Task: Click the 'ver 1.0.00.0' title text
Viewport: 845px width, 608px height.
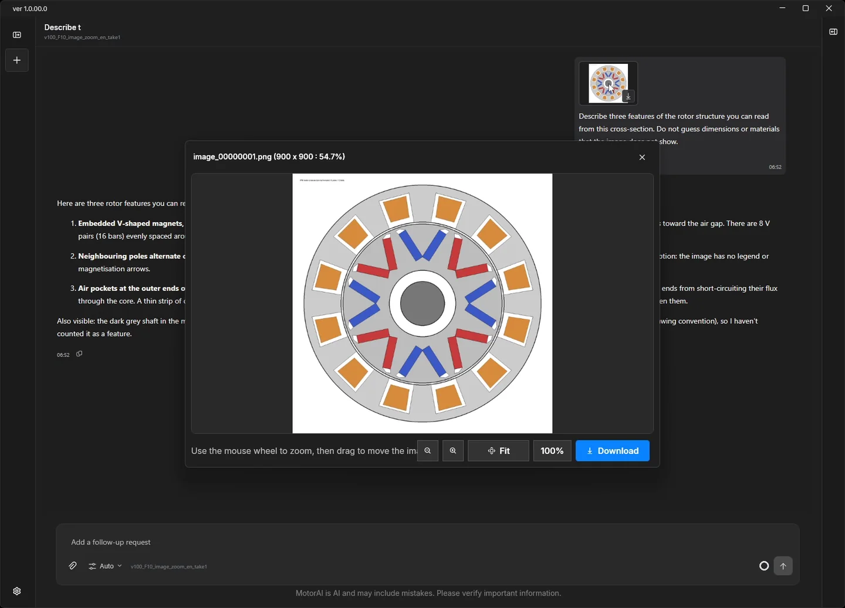Action: point(30,9)
